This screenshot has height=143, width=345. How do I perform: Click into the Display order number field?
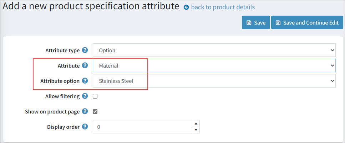point(143,127)
